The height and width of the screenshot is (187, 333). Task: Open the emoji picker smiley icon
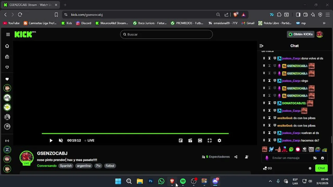pos(323,158)
